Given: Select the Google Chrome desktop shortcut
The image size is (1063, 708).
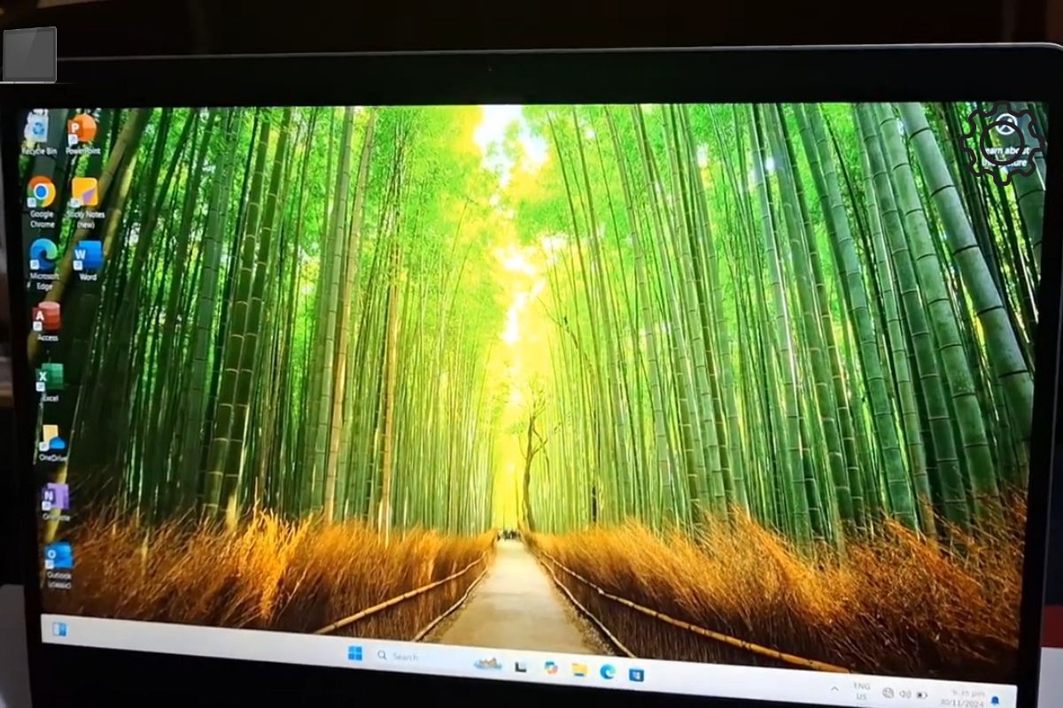Looking at the screenshot, I should click(41, 201).
